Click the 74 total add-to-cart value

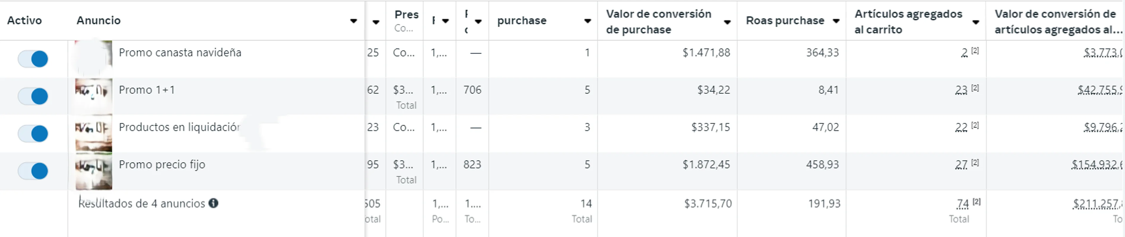click(x=962, y=204)
